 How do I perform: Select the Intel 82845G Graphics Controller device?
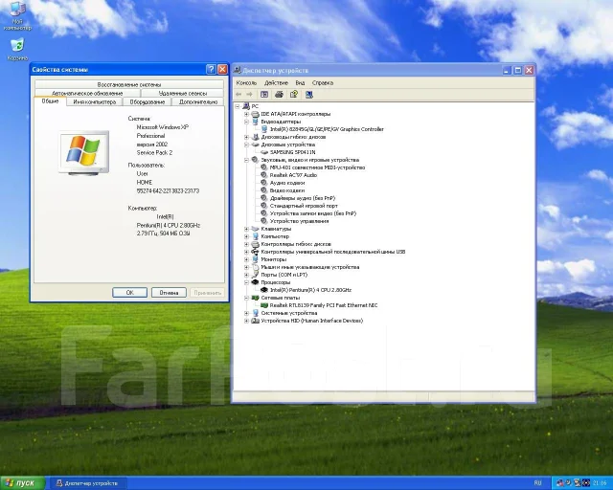click(x=327, y=129)
